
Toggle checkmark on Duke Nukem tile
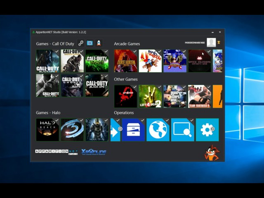coord(135,51)
